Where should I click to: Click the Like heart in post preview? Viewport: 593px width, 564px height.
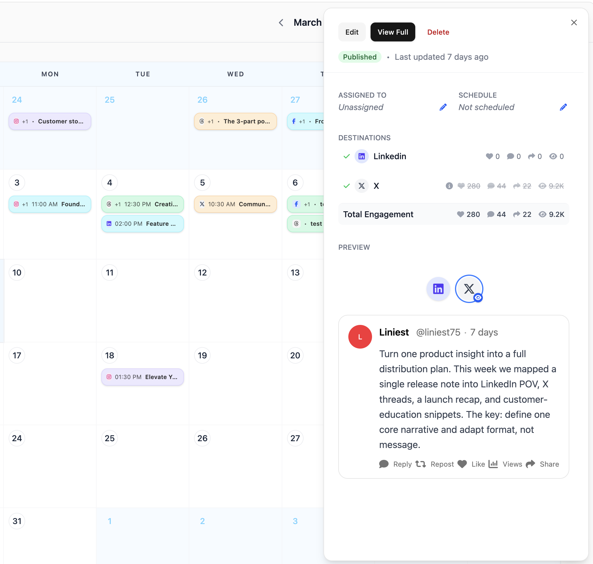(x=462, y=464)
